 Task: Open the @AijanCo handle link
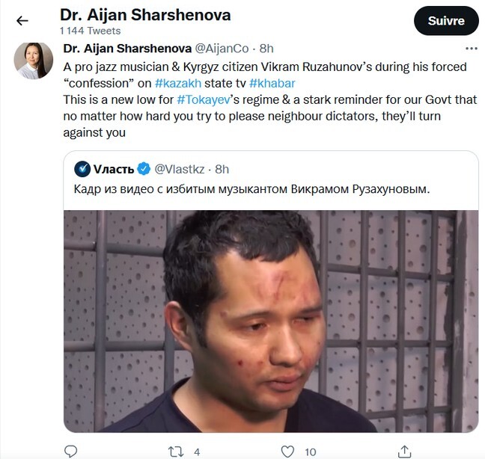point(222,49)
